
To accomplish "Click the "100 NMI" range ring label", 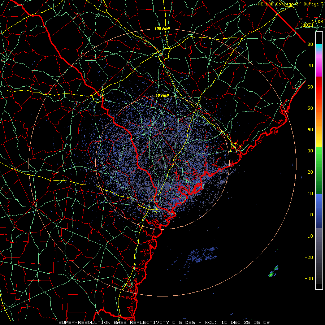I will click(162, 29).
